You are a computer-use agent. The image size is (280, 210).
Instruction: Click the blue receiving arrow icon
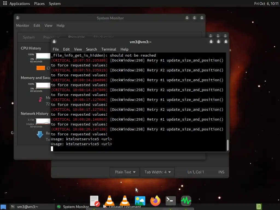(x=40, y=135)
